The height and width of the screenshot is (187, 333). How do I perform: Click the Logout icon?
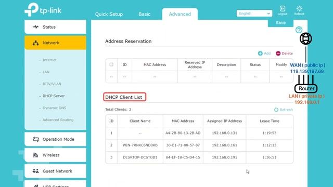pyautogui.click(x=283, y=8)
